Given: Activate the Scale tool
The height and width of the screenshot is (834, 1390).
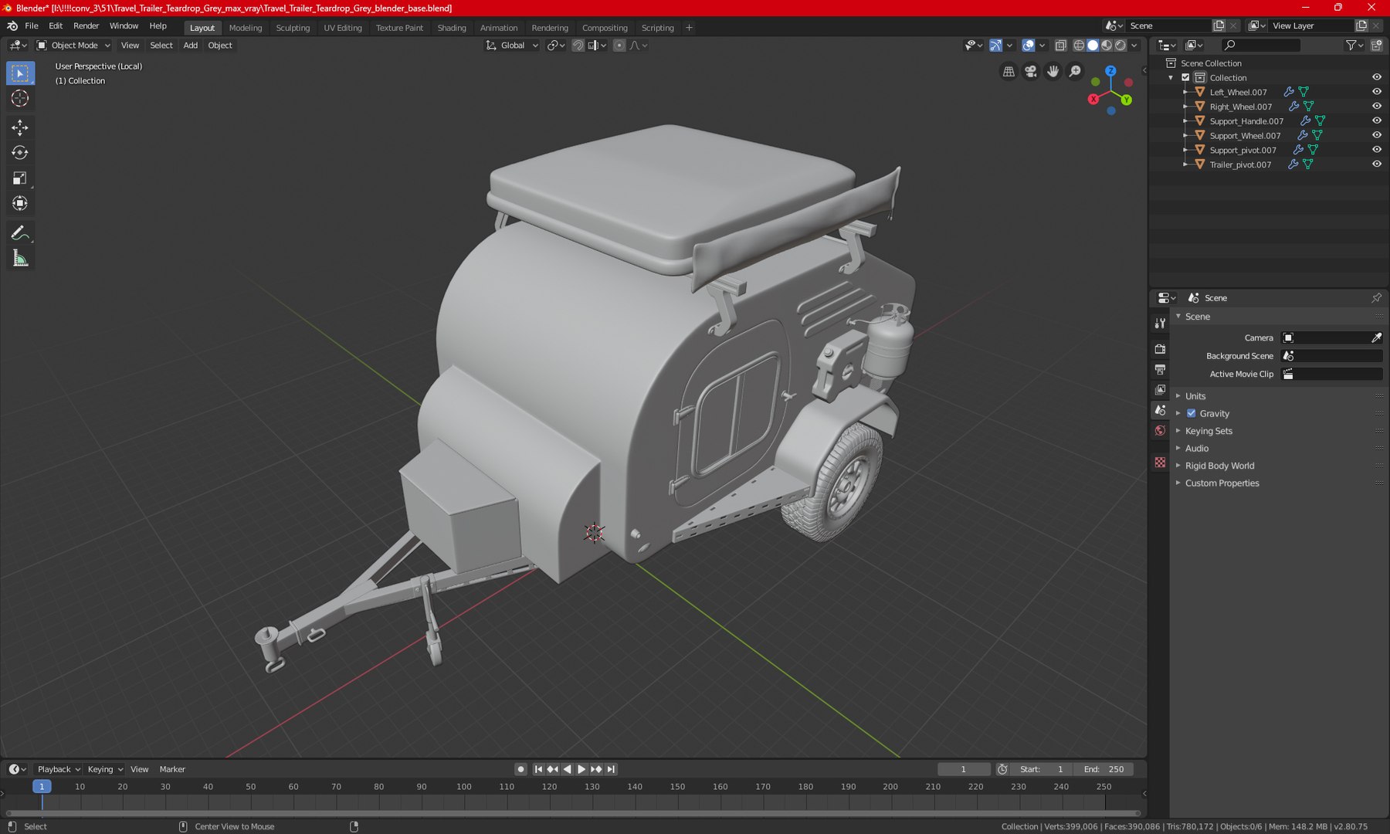Looking at the screenshot, I should [x=20, y=178].
